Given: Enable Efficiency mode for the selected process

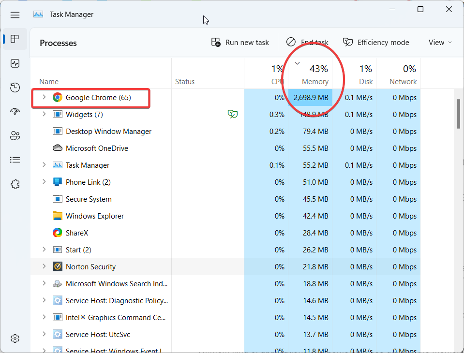Looking at the screenshot, I should (x=376, y=42).
